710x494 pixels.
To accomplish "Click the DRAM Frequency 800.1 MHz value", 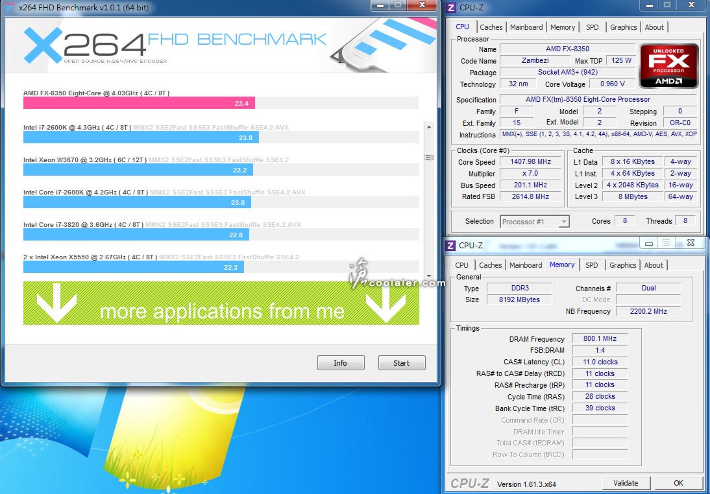I will click(x=600, y=338).
